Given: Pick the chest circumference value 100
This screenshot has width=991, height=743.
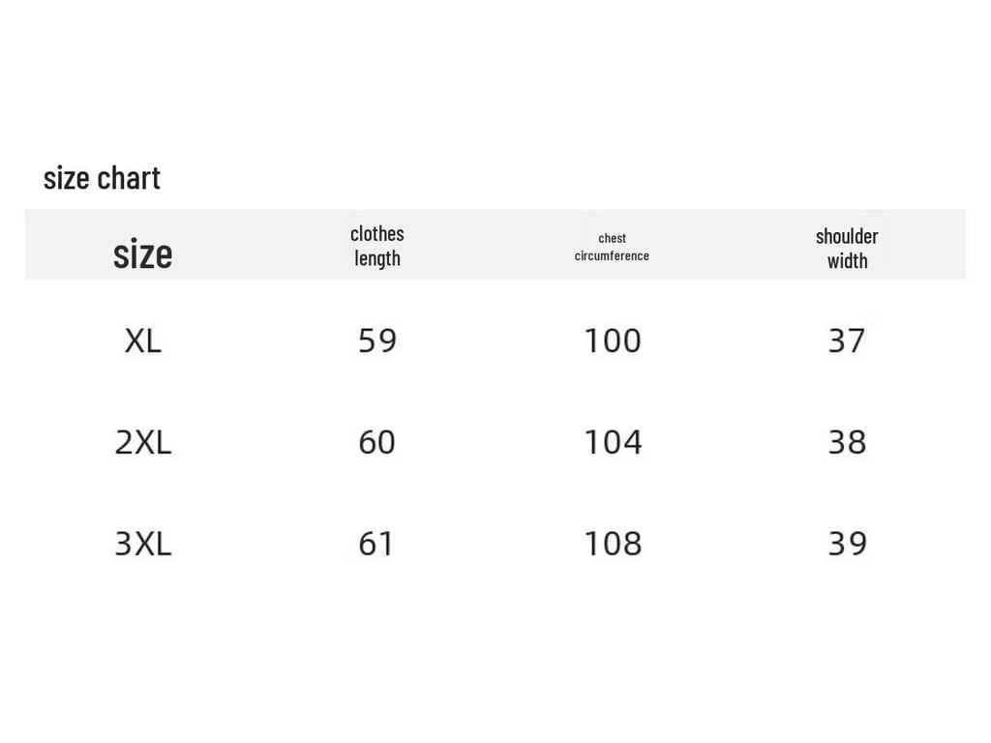Looking at the screenshot, I should tap(613, 341).
